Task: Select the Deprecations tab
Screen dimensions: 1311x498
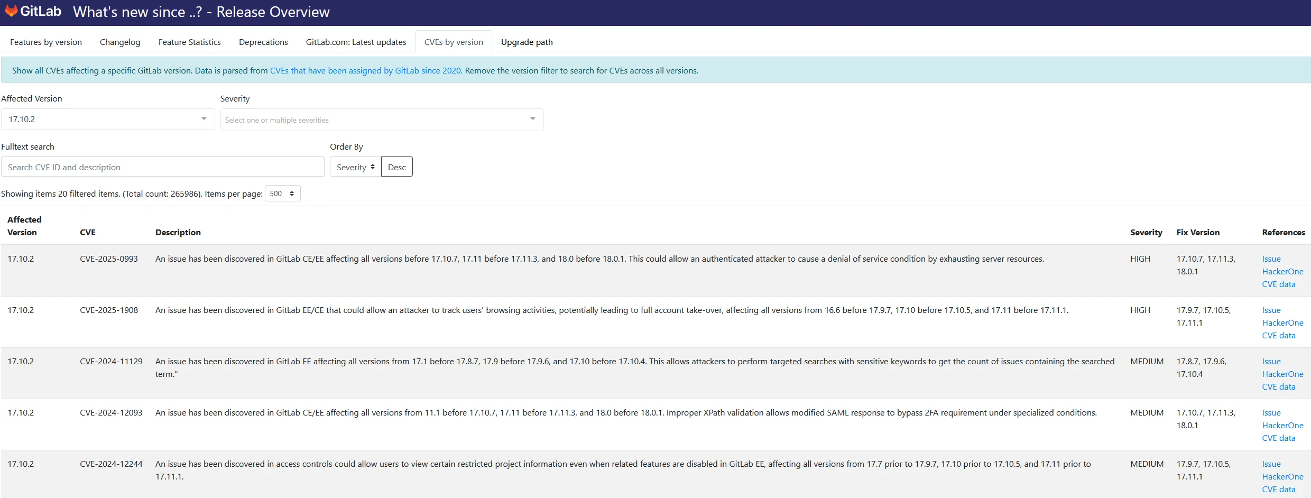Action: (x=263, y=41)
